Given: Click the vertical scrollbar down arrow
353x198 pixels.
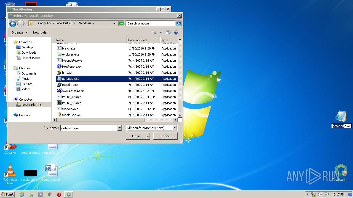Looking at the screenshot, I should tap(180, 115).
